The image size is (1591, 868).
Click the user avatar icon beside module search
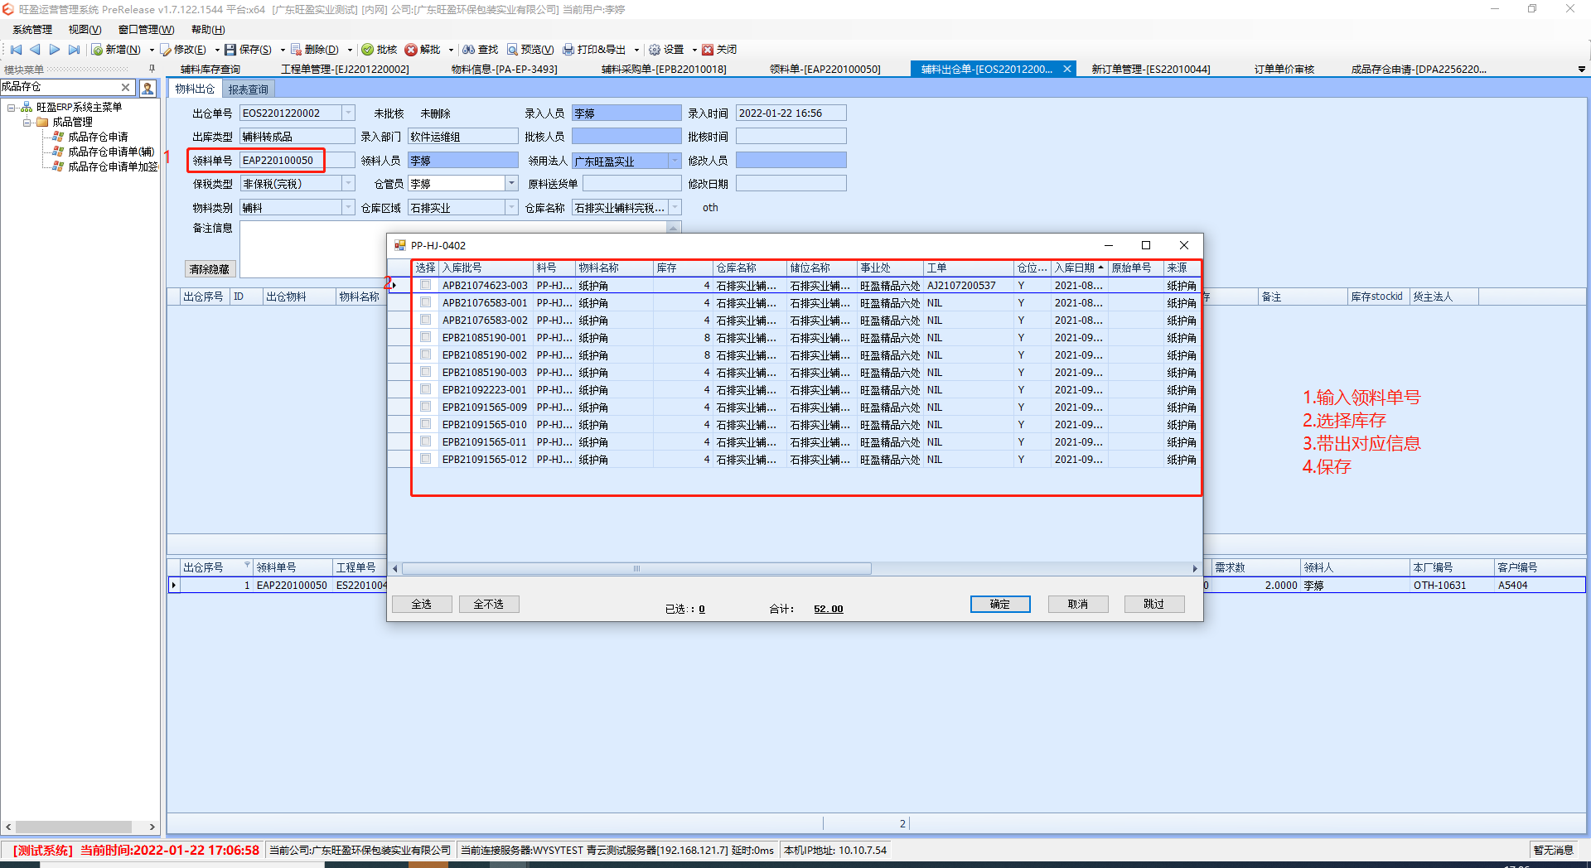[147, 87]
